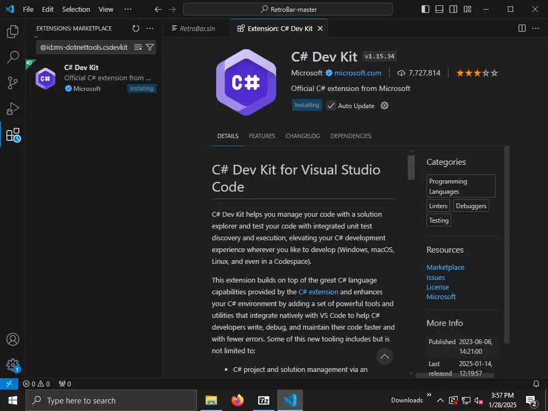
Task: Click the Linters category tag
Action: (x=438, y=206)
